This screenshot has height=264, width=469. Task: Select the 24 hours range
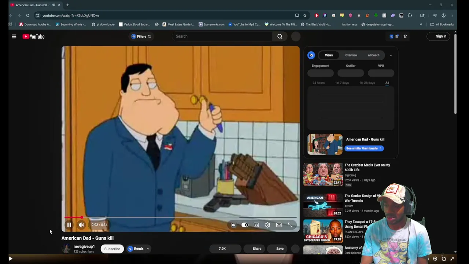point(318,83)
